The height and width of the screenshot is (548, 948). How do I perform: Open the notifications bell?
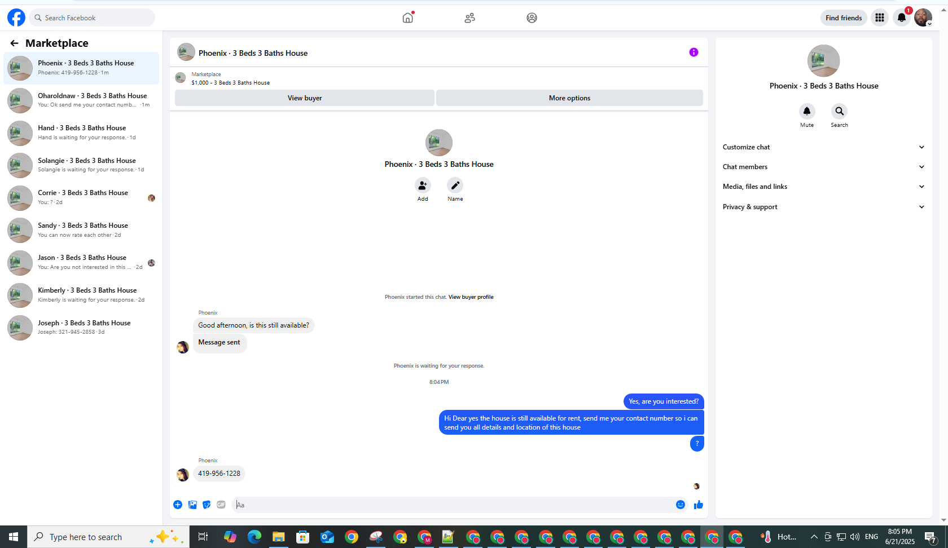click(x=902, y=18)
